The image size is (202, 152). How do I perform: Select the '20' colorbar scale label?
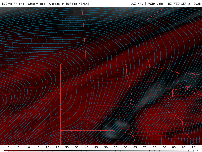[47, 147]
